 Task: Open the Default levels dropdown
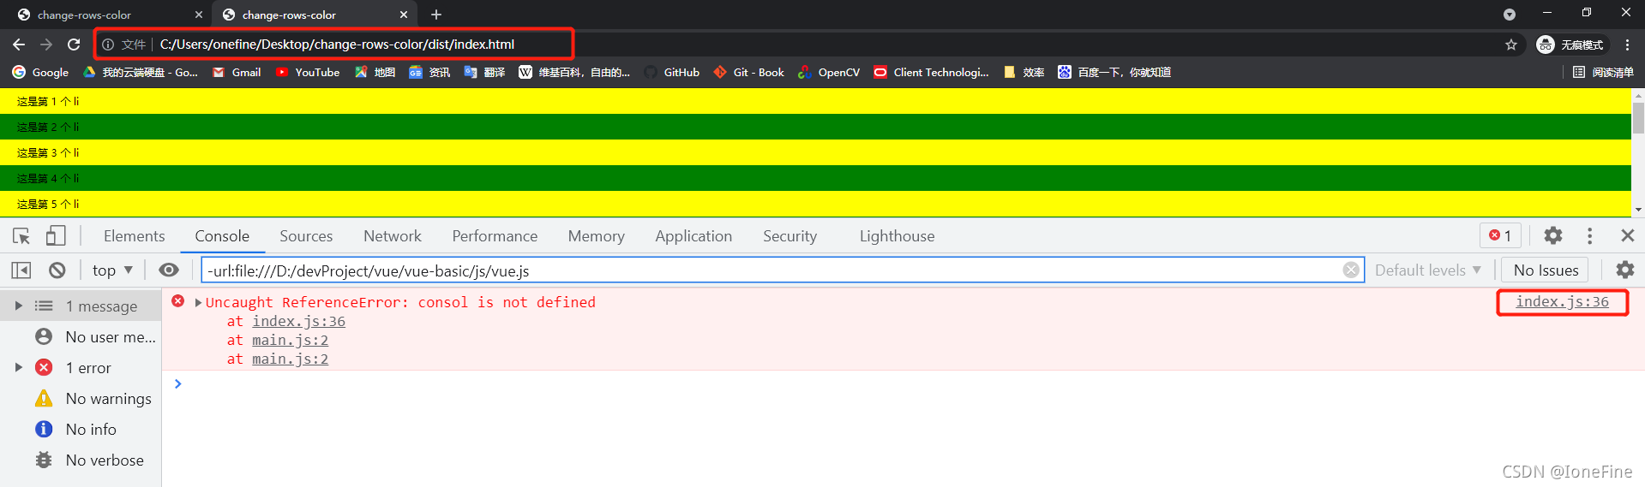click(1428, 270)
